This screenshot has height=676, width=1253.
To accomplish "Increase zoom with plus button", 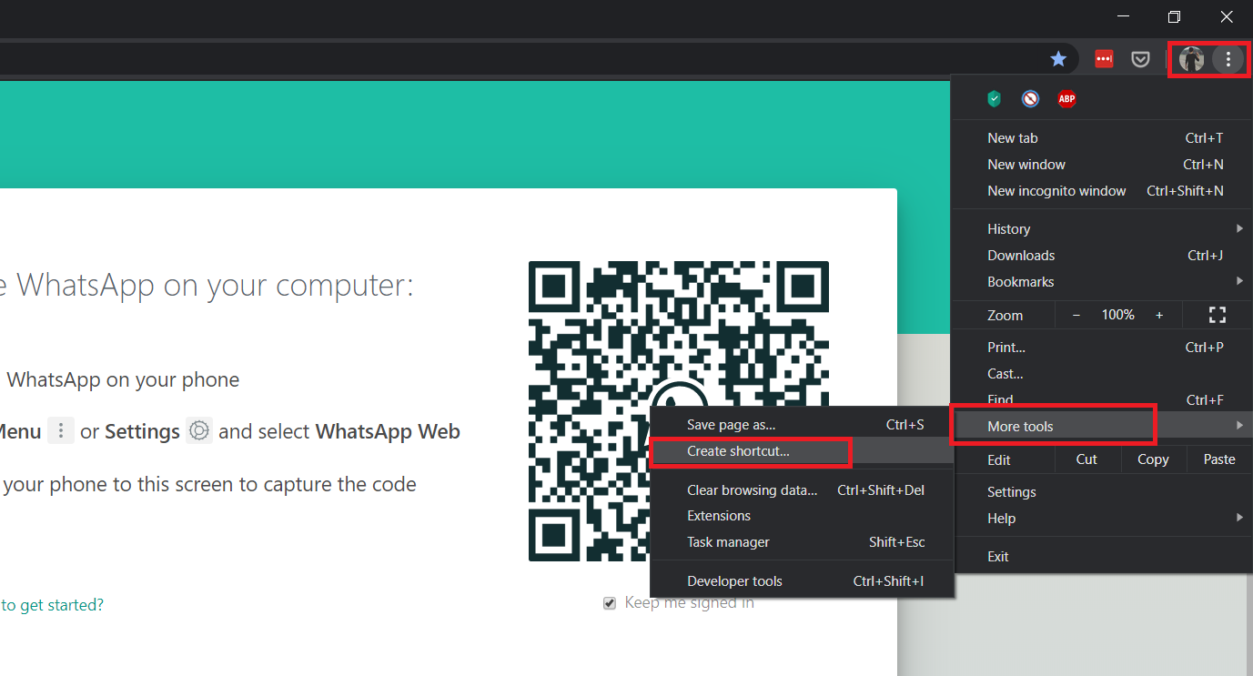I will [x=1159, y=315].
